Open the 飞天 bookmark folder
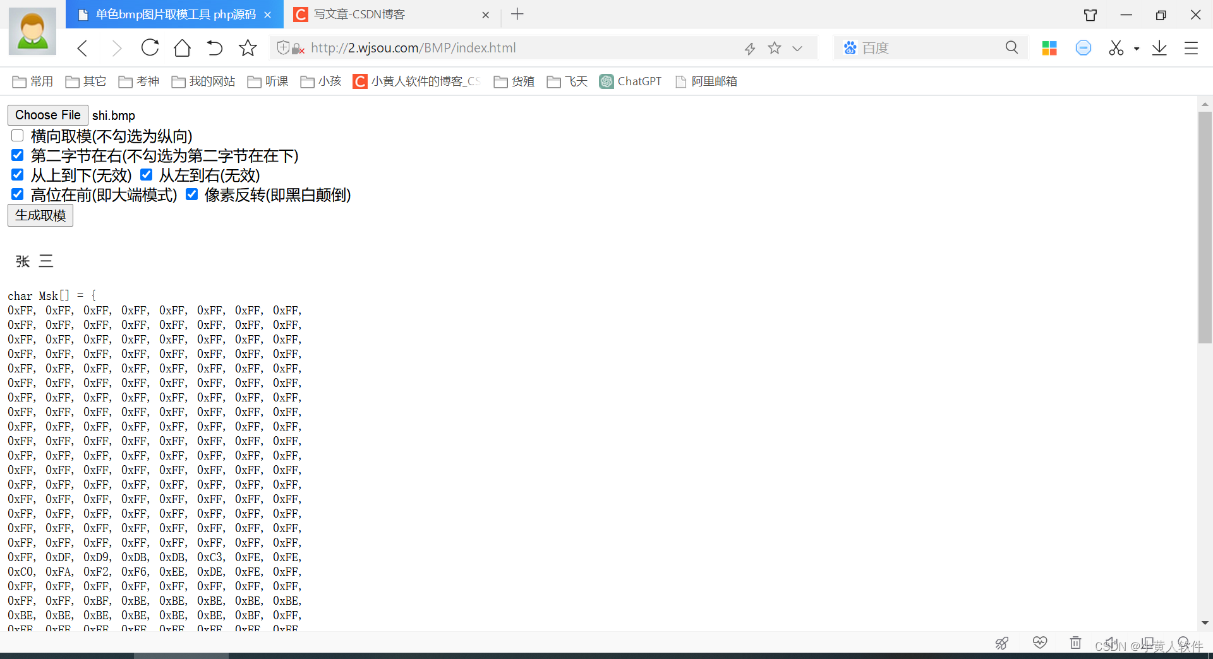The width and height of the screenshot is (1213, 659). pos(567,81)
